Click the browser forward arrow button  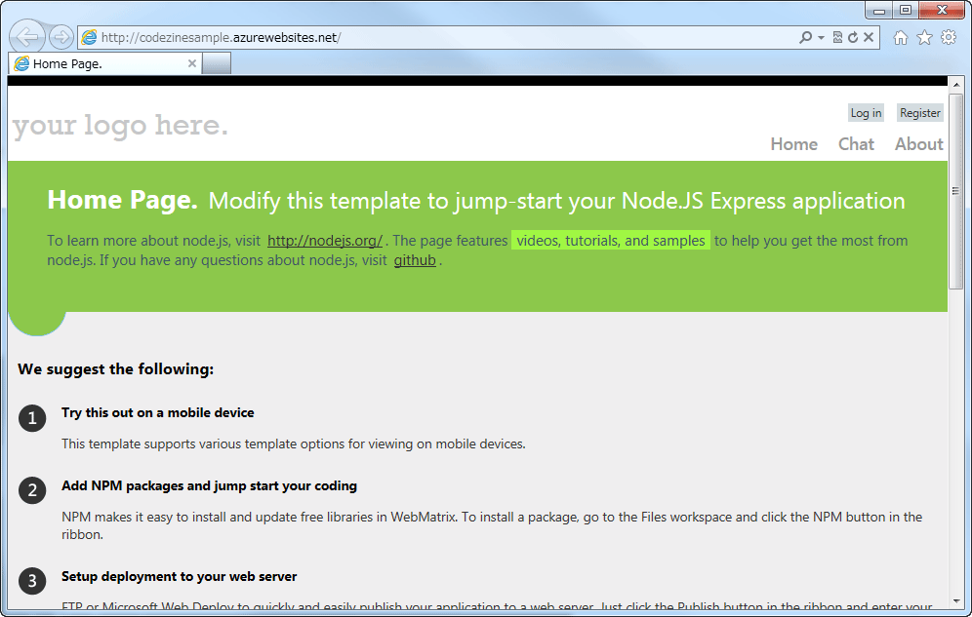pos(61,37)
